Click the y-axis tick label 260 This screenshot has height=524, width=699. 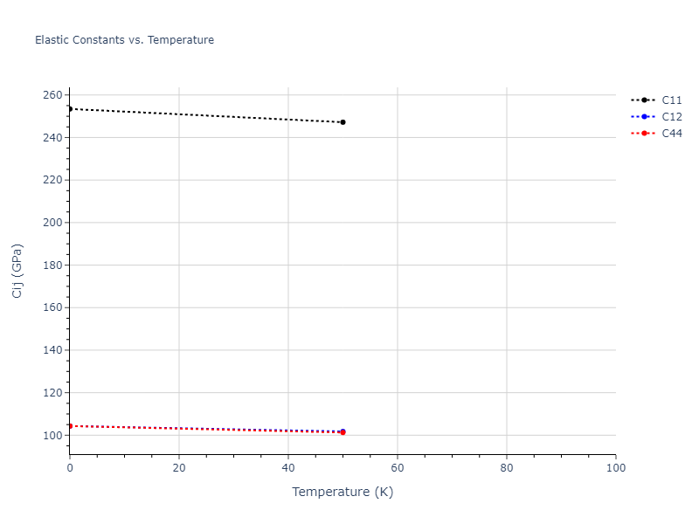coord(52,95)
